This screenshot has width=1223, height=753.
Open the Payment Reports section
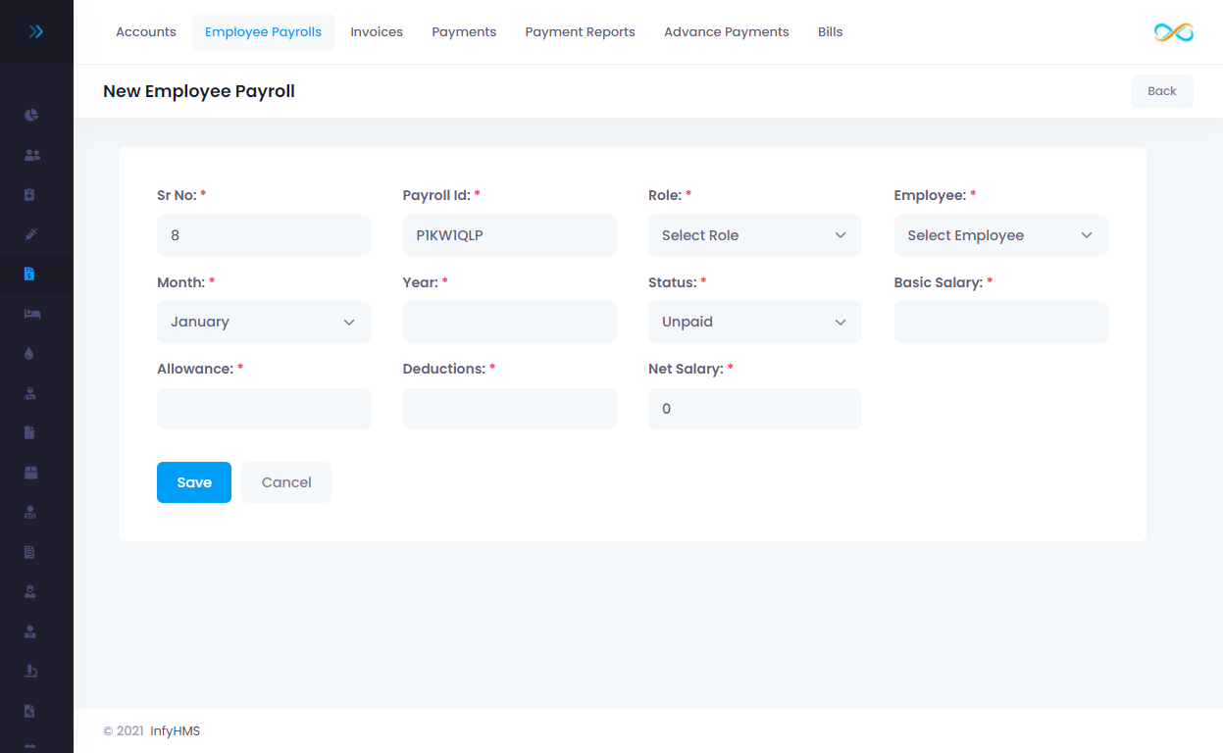click(580, 31)
